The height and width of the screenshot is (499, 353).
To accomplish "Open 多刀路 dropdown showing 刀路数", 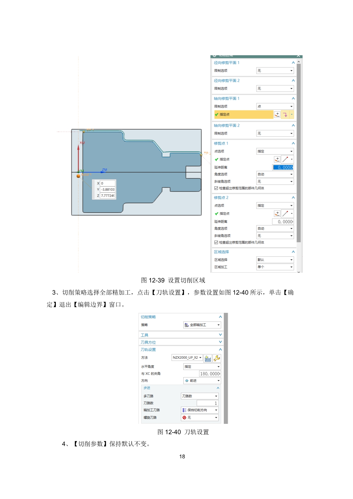I will coord(200,396).
